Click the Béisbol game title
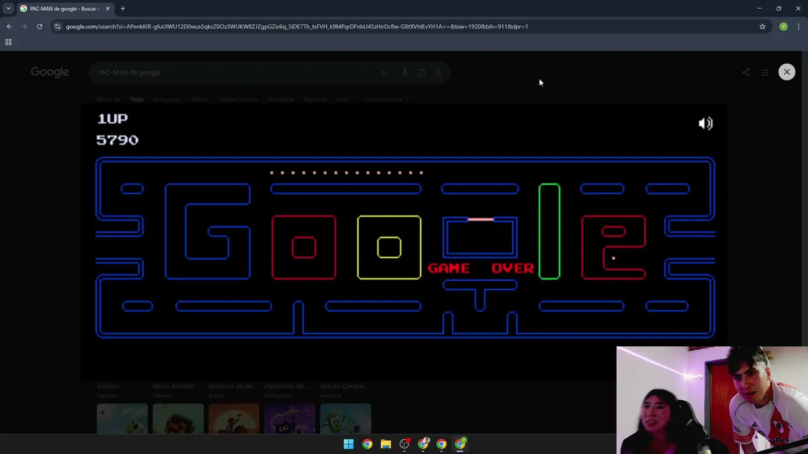The height and width of the screenshot is (454, 808). point(108,386)
